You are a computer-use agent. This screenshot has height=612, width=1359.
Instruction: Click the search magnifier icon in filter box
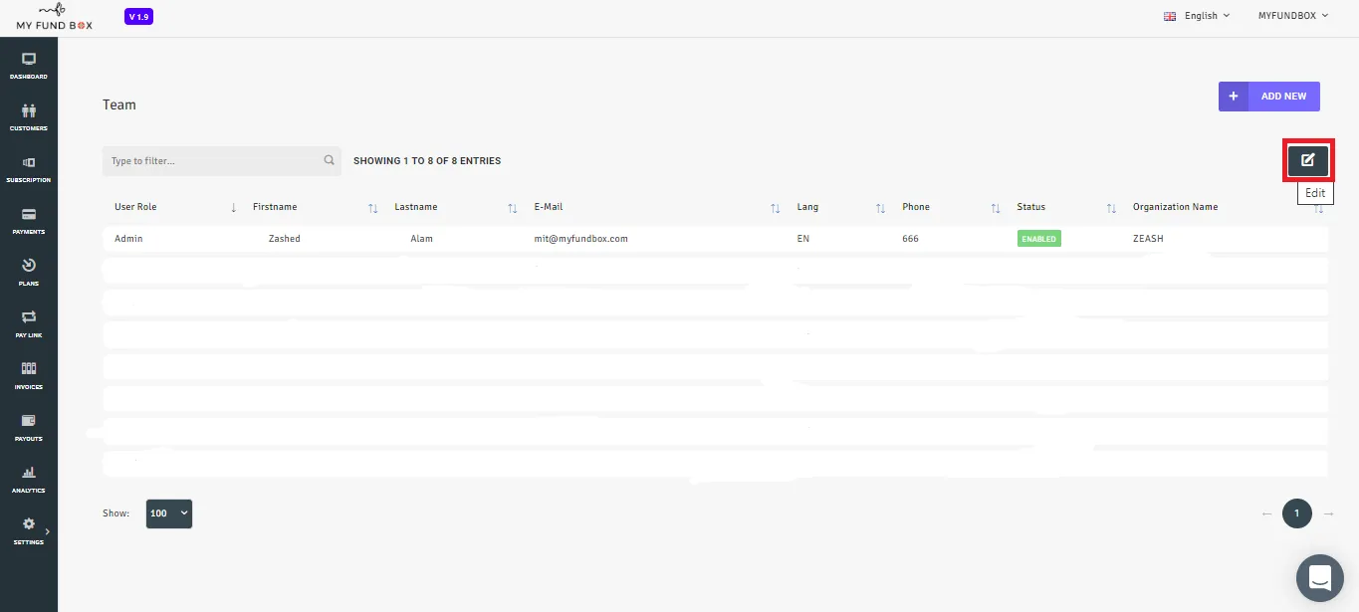[x=330, y=160]
